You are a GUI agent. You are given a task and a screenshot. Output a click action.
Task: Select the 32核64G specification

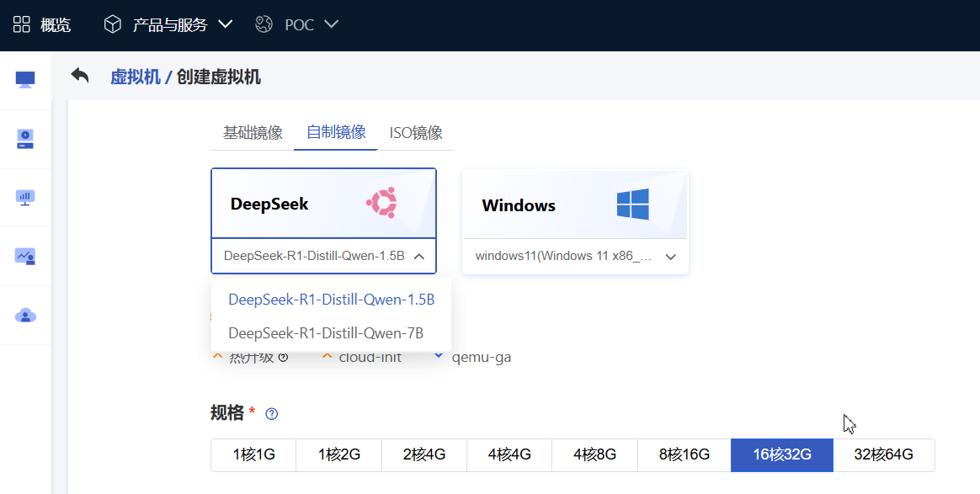[x=883, y=455]
